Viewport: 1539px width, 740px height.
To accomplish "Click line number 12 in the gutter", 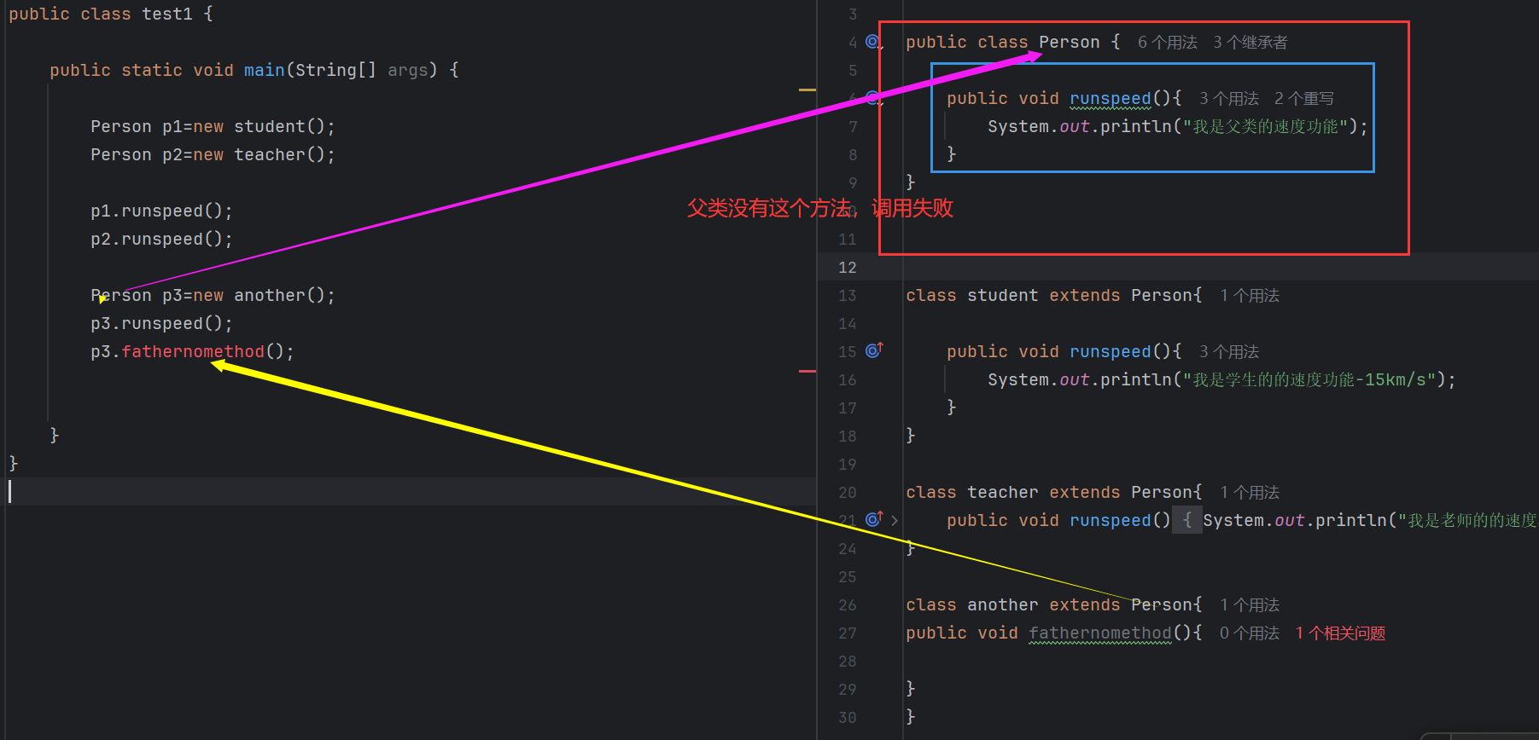I will coord(847,268).
